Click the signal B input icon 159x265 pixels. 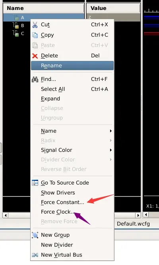tap(16, 26)
